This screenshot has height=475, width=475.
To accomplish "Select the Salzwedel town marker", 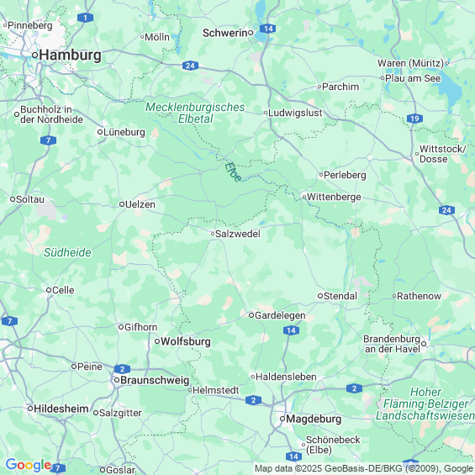I will (x=213, y=234).
